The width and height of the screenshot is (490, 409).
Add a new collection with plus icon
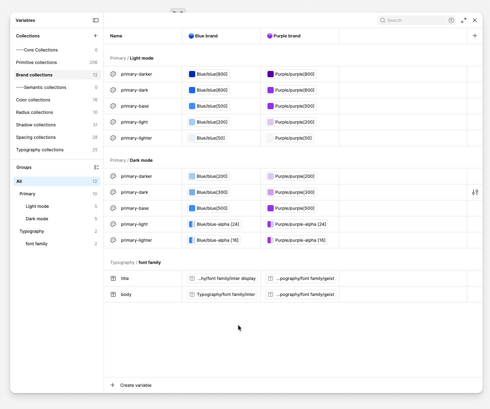[95, 36]
